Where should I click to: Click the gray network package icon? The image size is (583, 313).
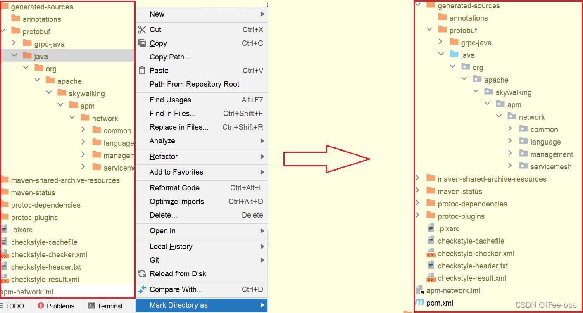[512, 116]
